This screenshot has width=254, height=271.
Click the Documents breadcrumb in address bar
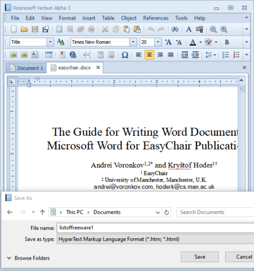point(107,212)
